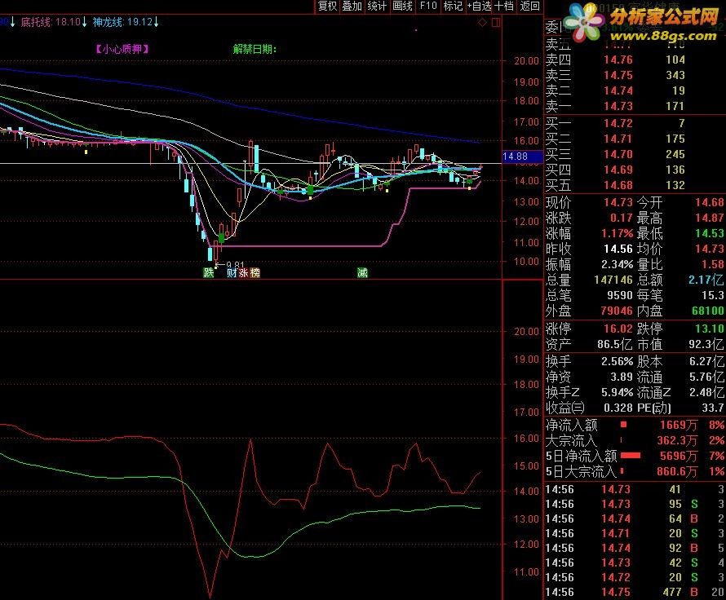Click the green 跌 marker

coord(209,272)
